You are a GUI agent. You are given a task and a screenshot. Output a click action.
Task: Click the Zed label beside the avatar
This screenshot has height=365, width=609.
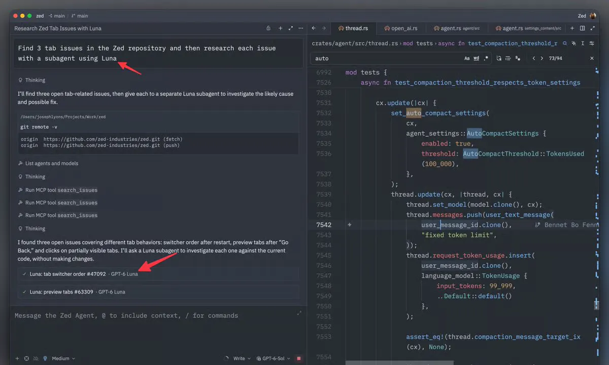point(582,16)
